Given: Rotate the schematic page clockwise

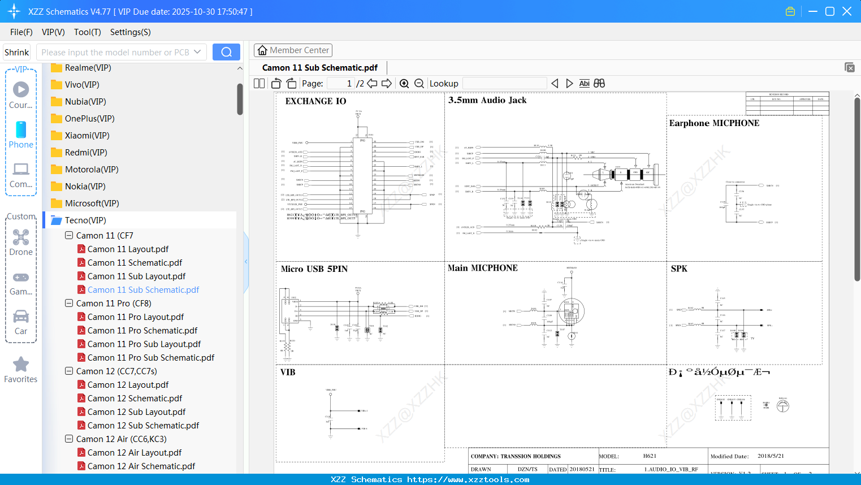Looking at the screenshot, I should [x=291, y=83].
